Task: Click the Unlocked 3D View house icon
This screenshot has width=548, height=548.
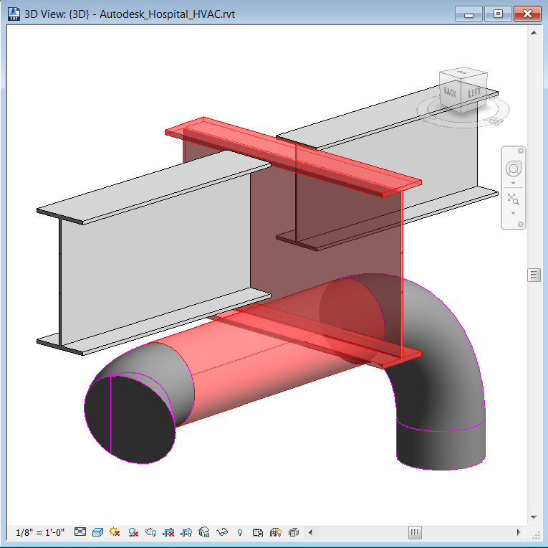Action: [x=204, y=532]
